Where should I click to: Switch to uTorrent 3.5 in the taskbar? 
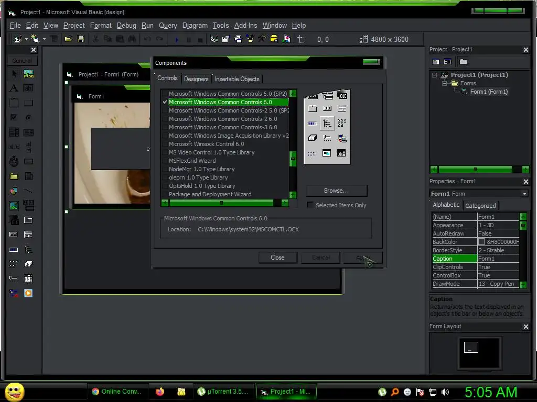coord(223,392)
